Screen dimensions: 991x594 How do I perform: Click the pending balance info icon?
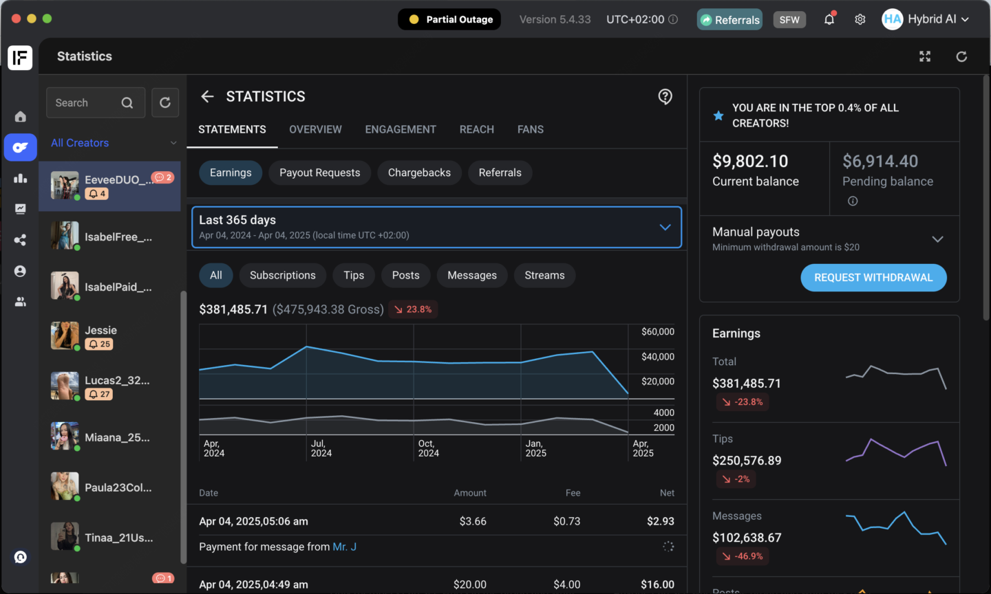[x=853, y=201]
